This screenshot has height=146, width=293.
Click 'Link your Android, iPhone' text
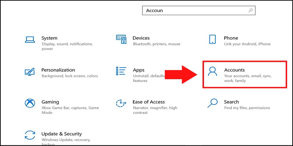coord(248,44)
